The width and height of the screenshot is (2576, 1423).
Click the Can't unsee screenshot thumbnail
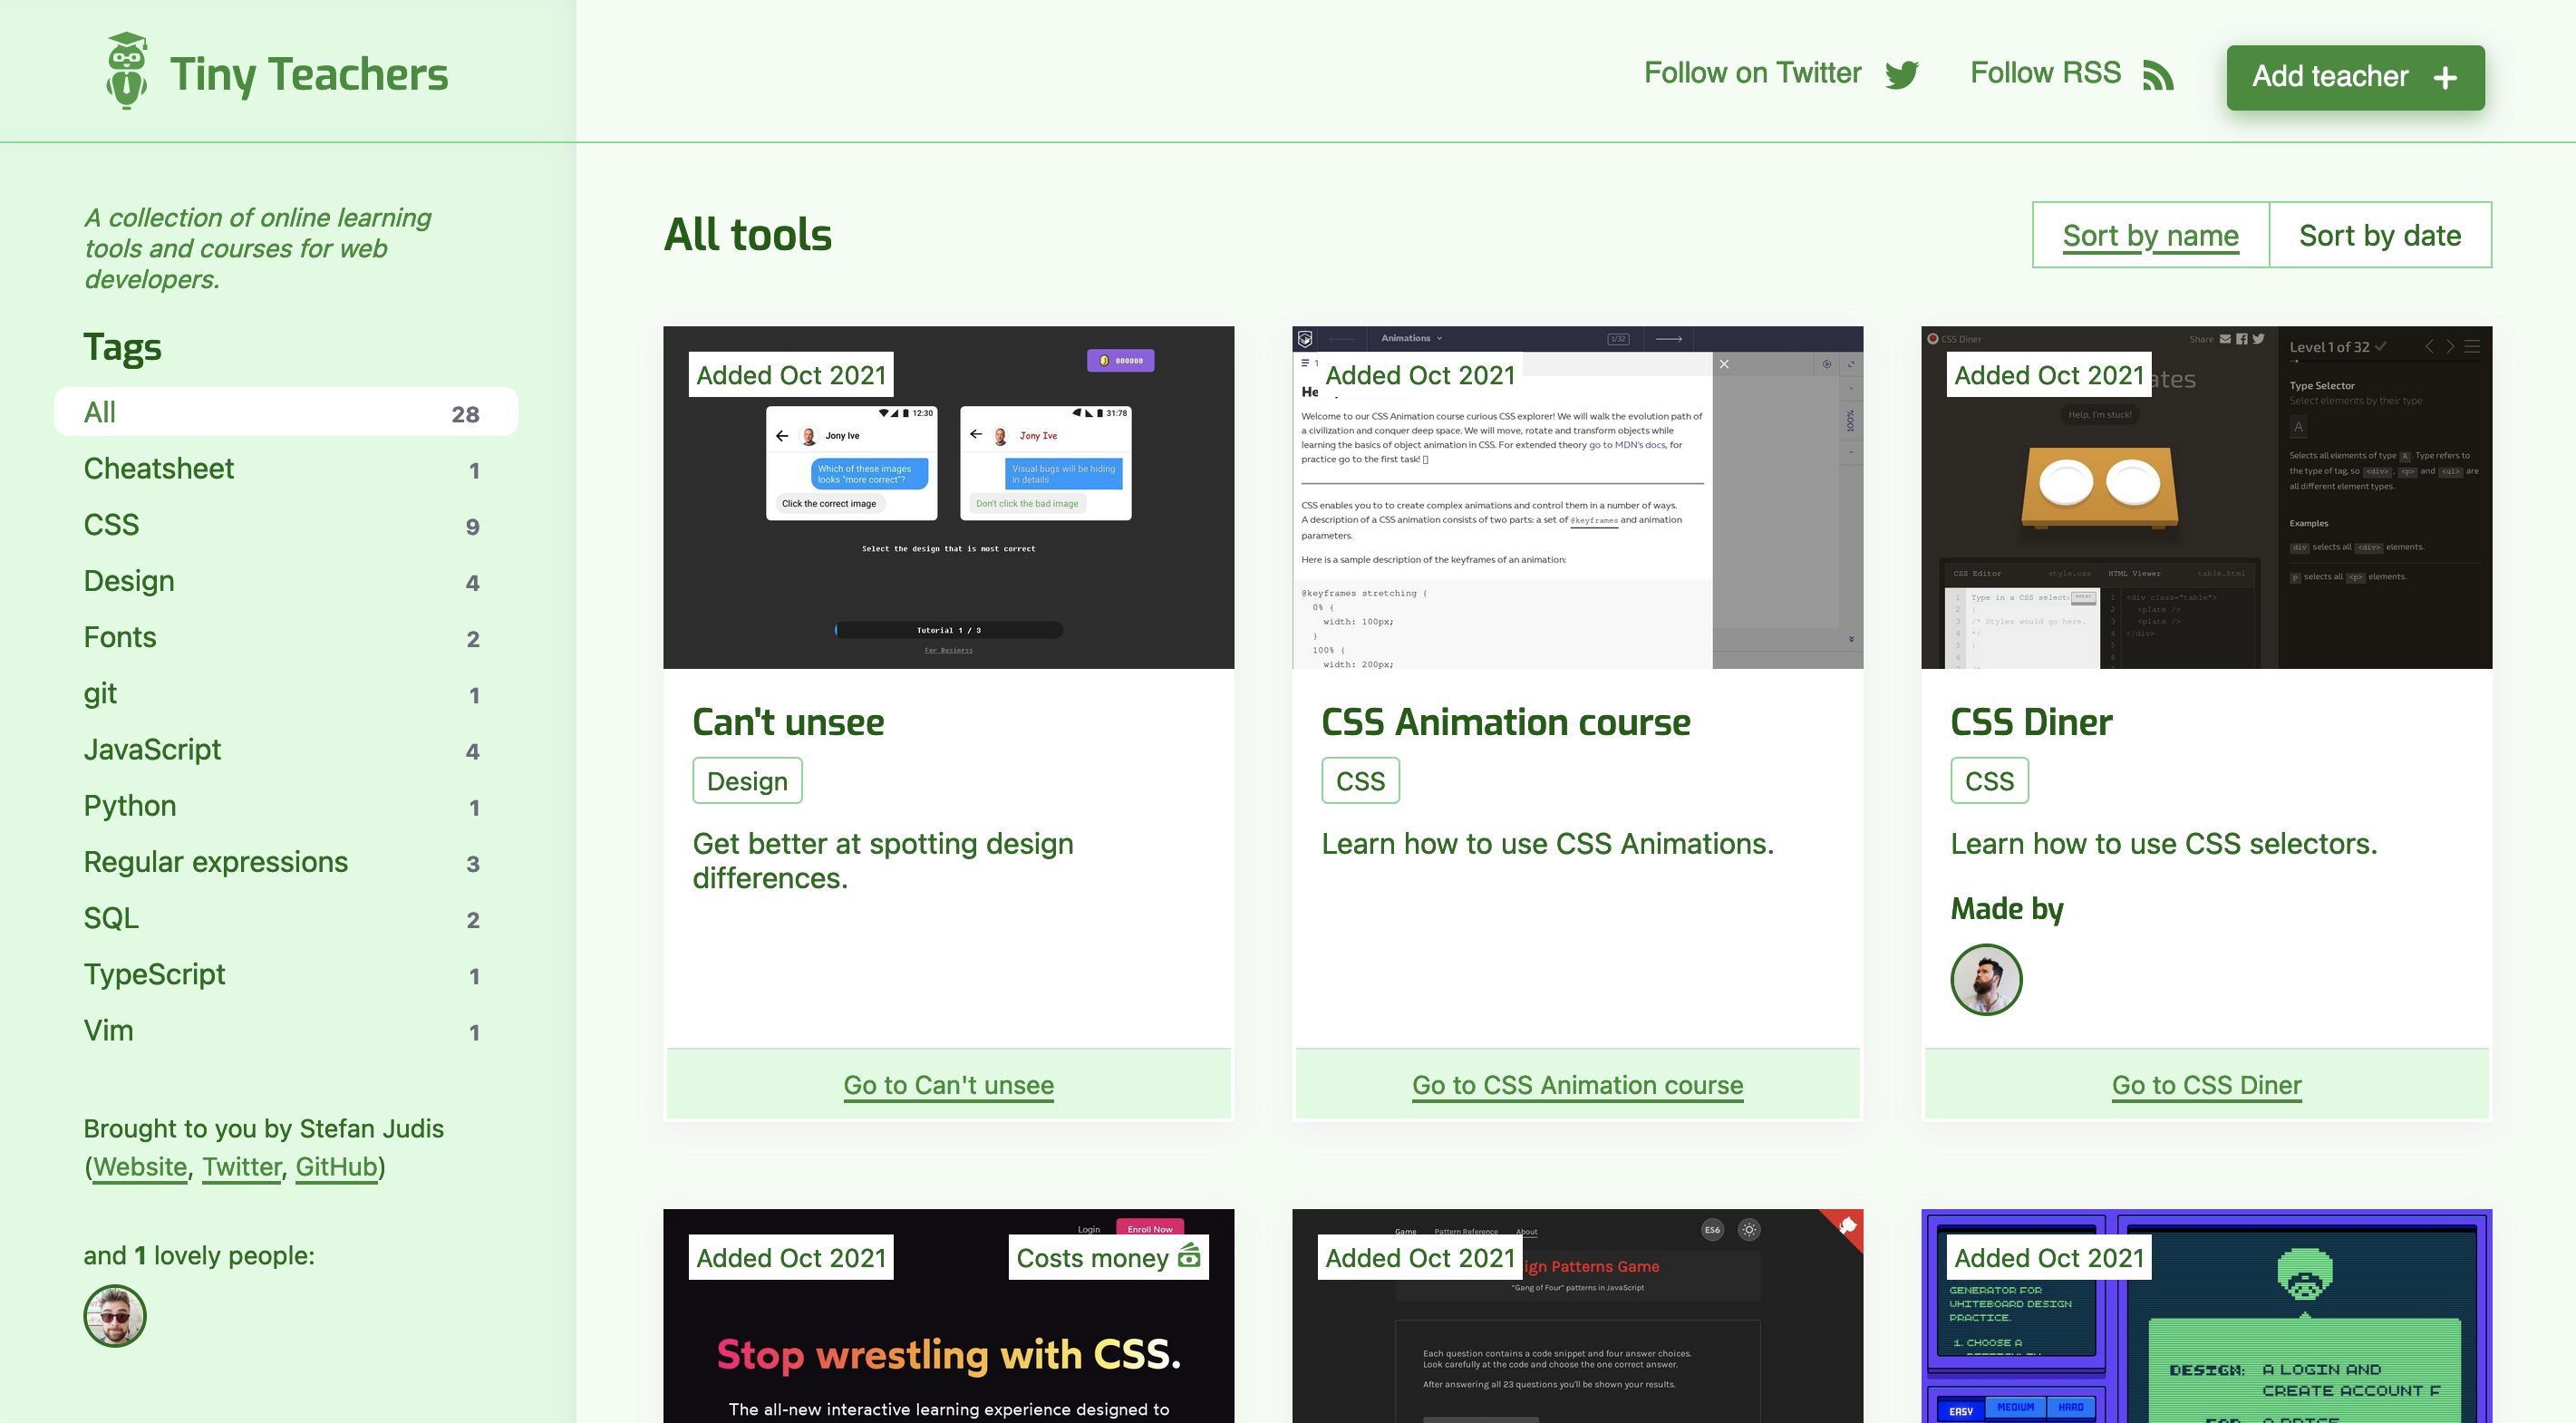click(948, 497)
